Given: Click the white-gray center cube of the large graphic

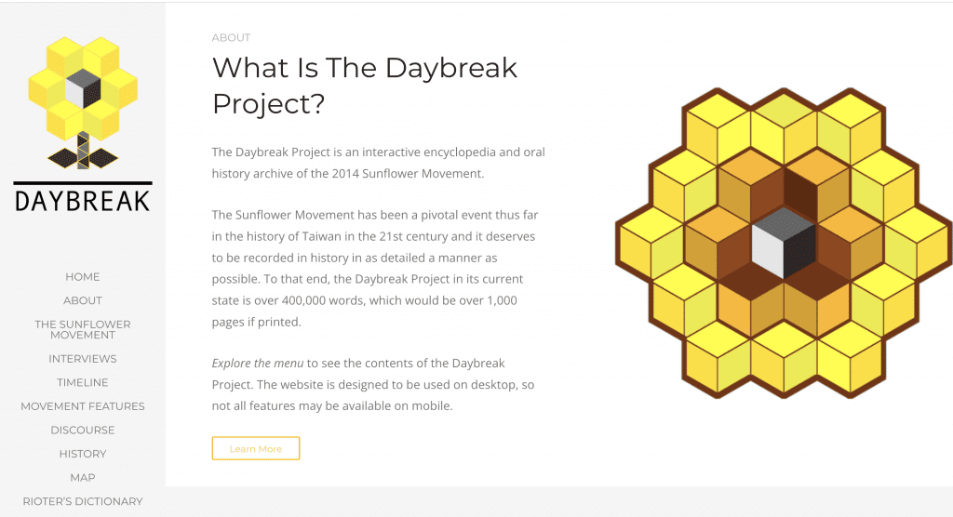Looking at the screenshot, I should [x=784, y=243].
